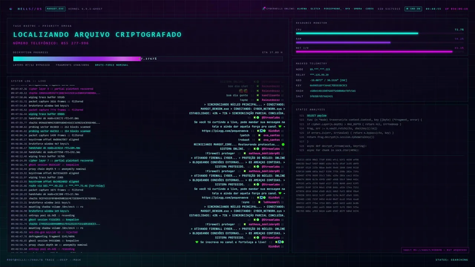Image resolution: width=475 pixels, height=267 pixels.
Task: Click the CPU value 72.7%
Action: (x=459, y=29)
